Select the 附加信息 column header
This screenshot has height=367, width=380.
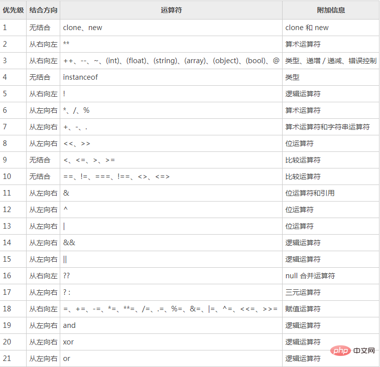(x=331, y=10)
